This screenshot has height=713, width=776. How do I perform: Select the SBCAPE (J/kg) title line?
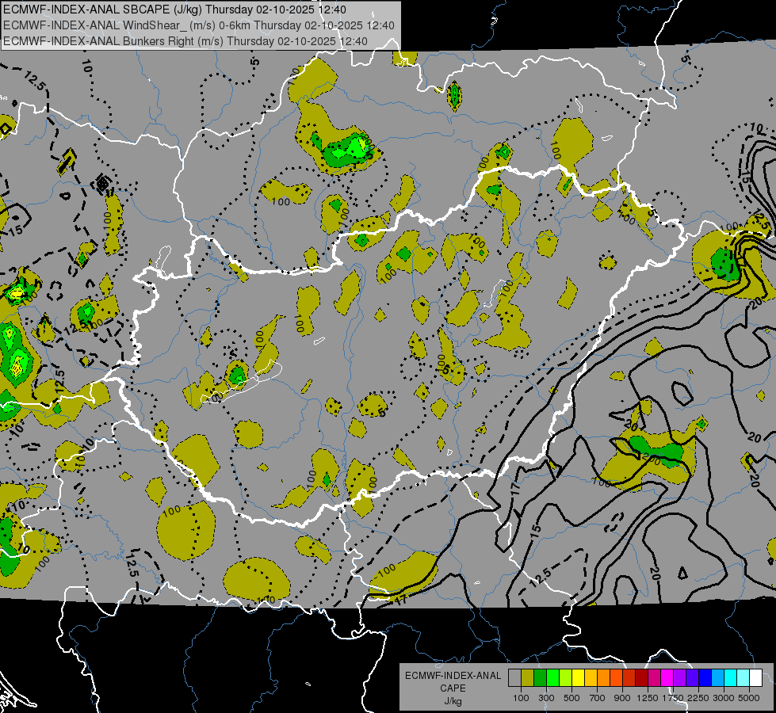pyautogui.click(x=174, y=10)
